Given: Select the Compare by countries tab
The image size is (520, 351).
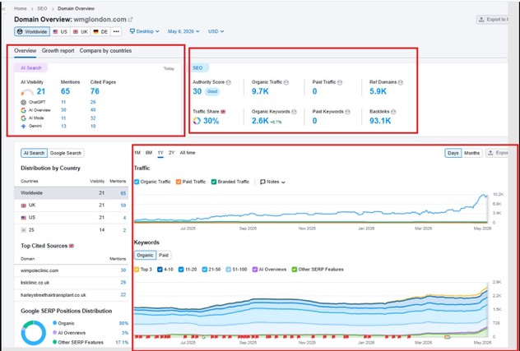Looking at the screenshot, I should tap(105, 51).
